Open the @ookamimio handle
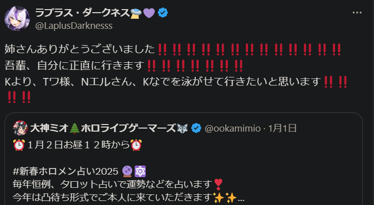Viewport: 374px width, 205px height. pos(233,129)
